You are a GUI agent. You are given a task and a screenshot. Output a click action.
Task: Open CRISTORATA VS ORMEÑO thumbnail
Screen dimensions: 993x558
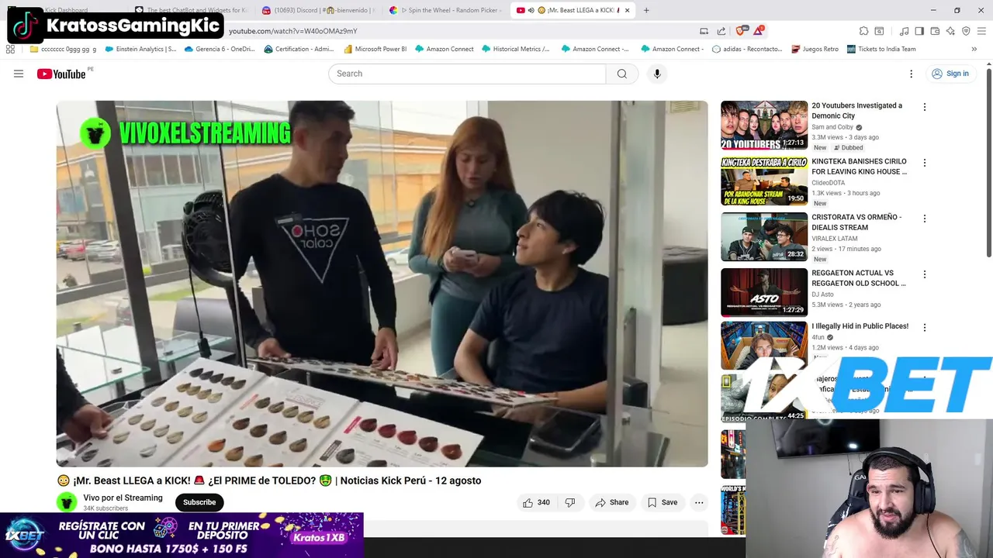coord(764,236)
